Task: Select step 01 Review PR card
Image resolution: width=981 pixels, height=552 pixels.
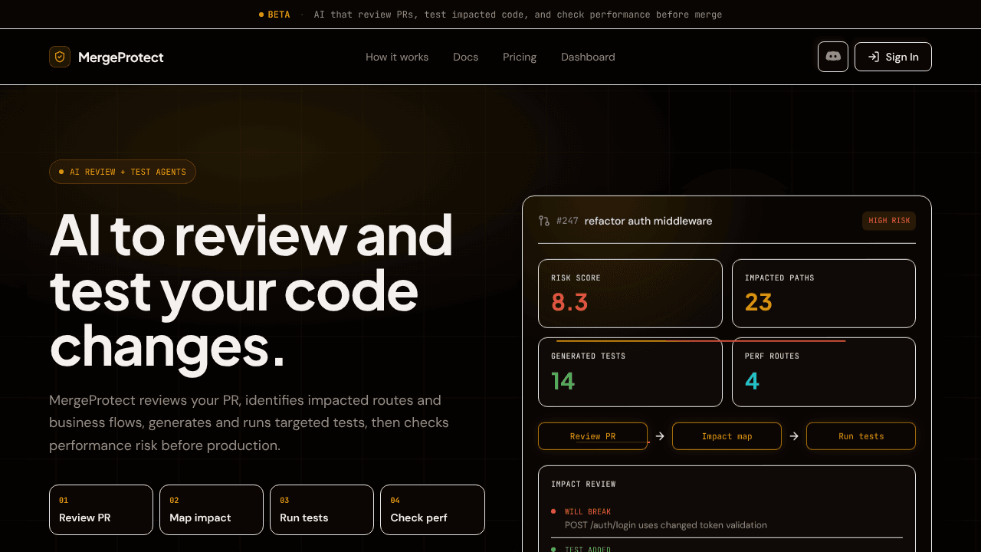Action: tap(101, 510)
